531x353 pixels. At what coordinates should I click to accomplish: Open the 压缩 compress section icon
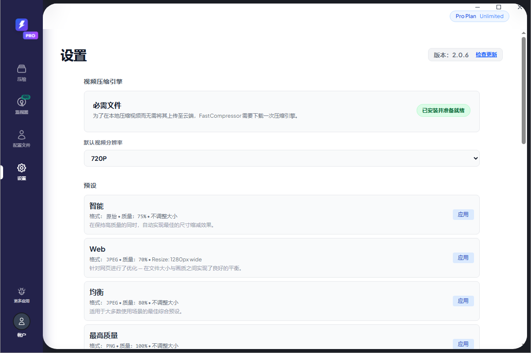coord(22,69)
